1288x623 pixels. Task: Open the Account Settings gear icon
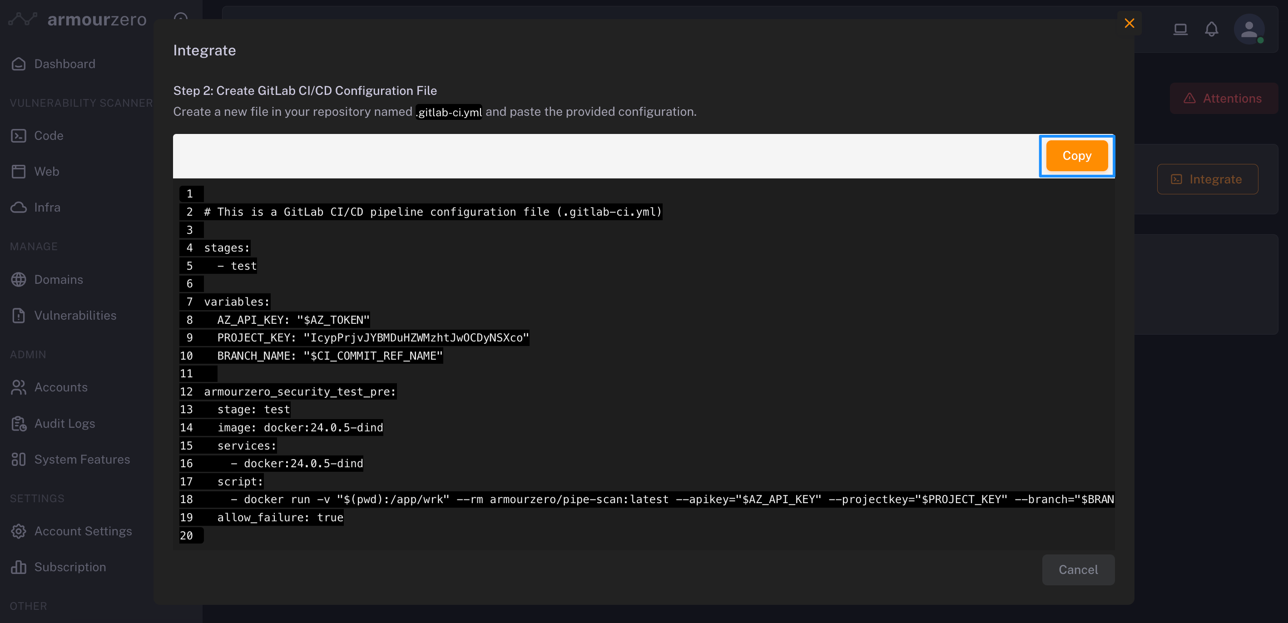[x=19, y=531]
